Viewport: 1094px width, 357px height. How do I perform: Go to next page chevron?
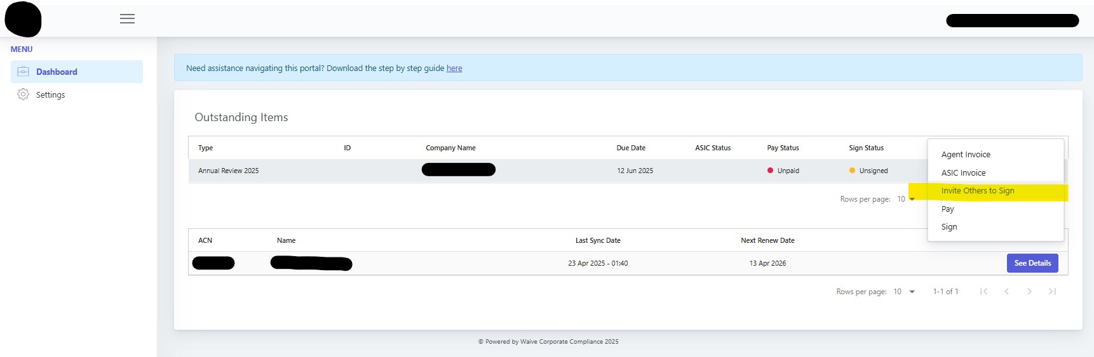[x=1029, y=292]
